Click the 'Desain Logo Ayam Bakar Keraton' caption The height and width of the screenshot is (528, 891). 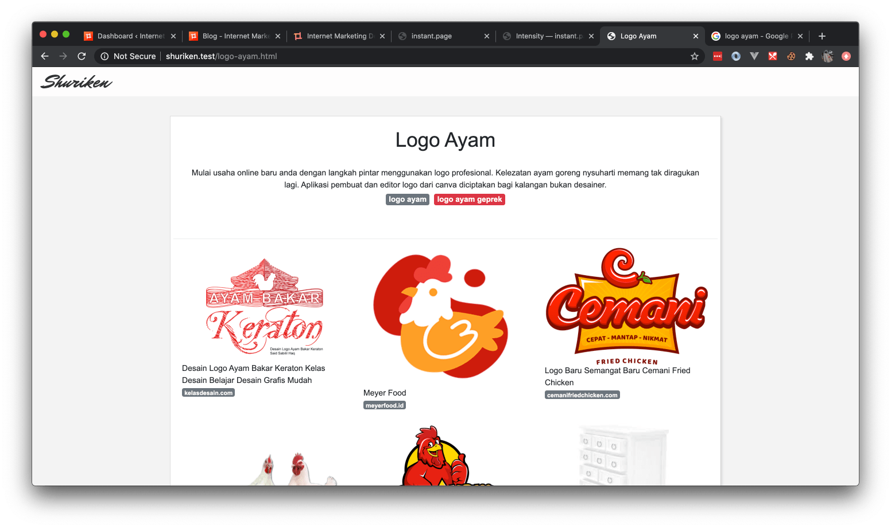click(x=254, y=374)
